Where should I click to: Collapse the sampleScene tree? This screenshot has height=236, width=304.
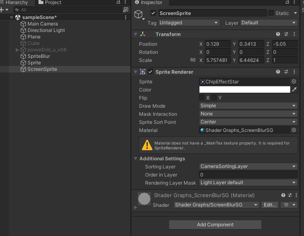click(x=11, y=17)
